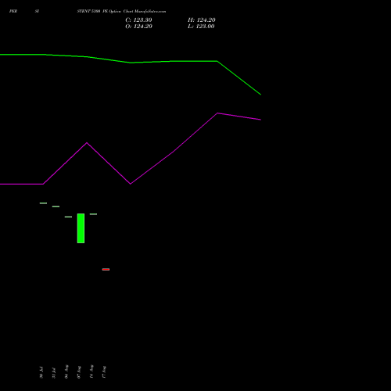Click the low price value L: 123.00

(201, 27)
